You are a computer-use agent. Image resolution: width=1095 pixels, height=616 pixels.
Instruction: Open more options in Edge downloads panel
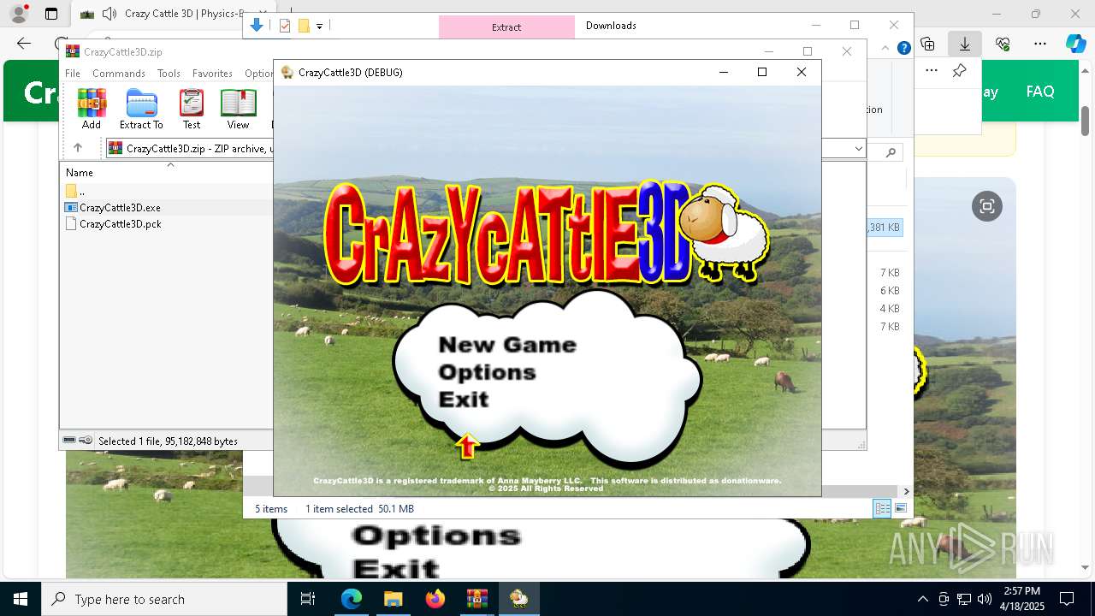click(x=932, y=70)
